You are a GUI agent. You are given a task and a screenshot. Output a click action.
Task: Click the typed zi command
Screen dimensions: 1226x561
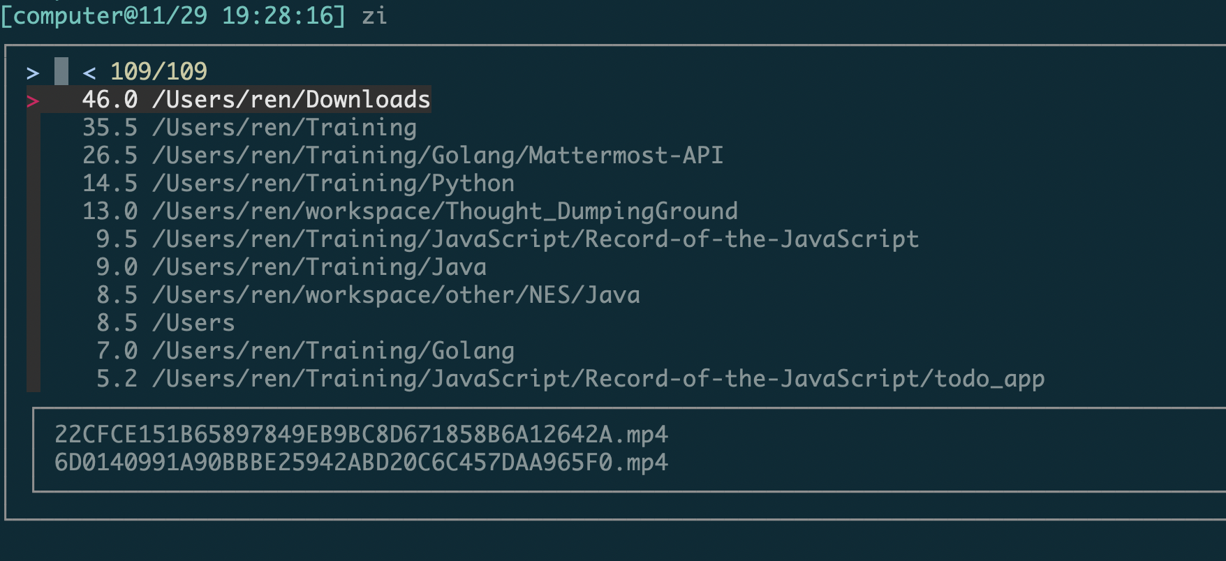[x=374, y=15]
